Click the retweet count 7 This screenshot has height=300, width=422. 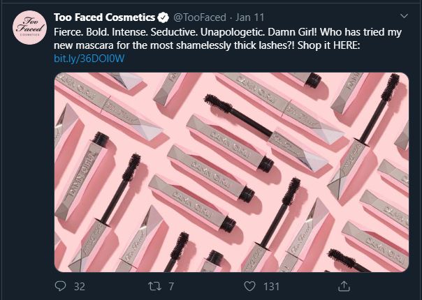pyautogui.click(x=171, y=286)
